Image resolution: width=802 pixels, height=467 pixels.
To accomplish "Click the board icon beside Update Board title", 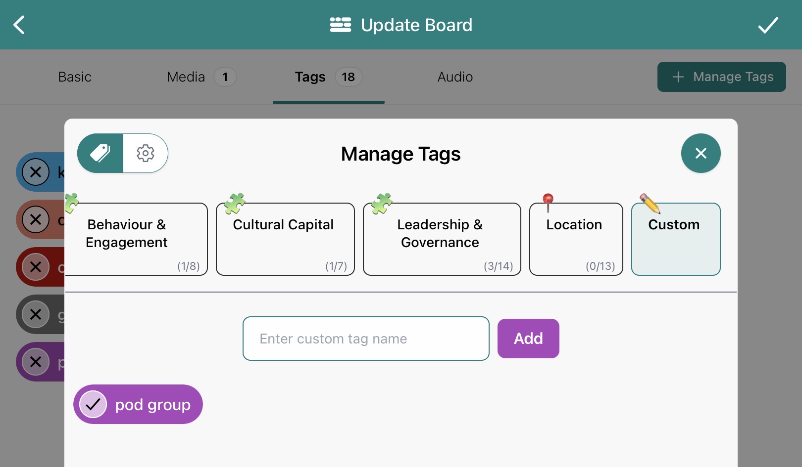I will point(340,25).
